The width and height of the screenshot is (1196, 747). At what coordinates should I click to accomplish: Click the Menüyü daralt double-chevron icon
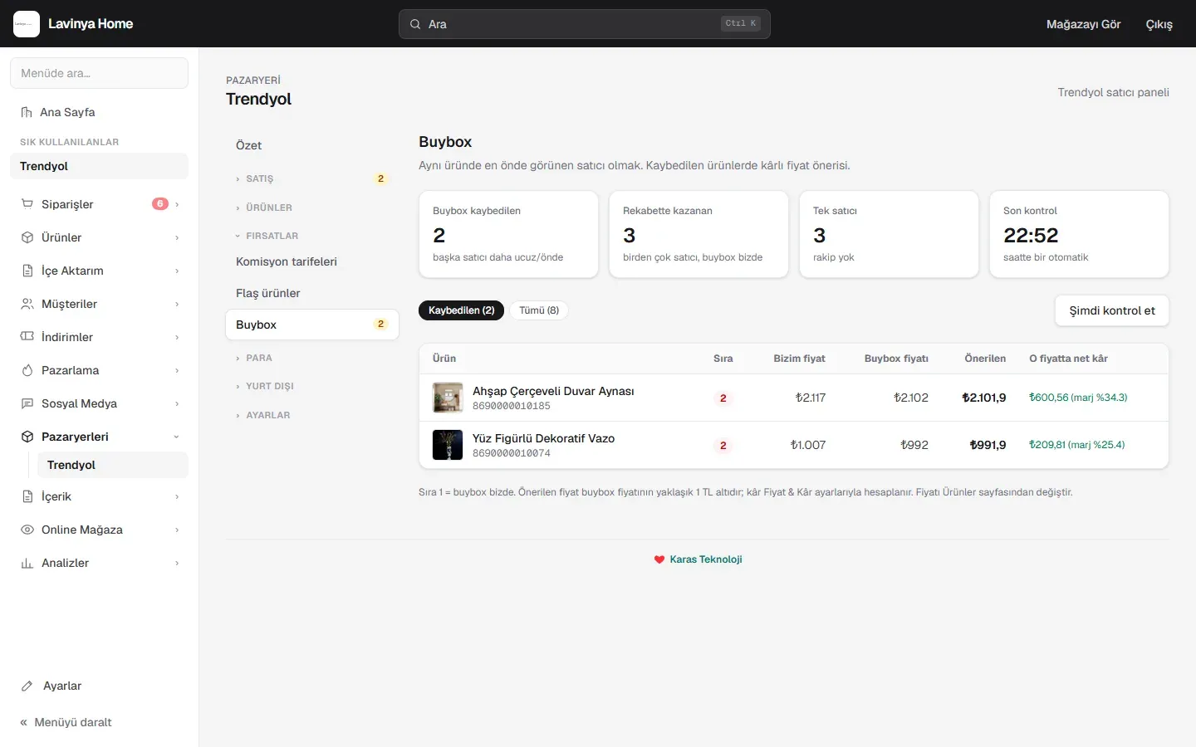tap(24, 722)
